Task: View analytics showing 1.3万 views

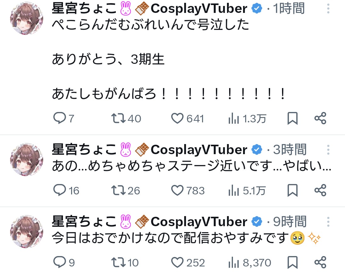Action: (233, 118)
